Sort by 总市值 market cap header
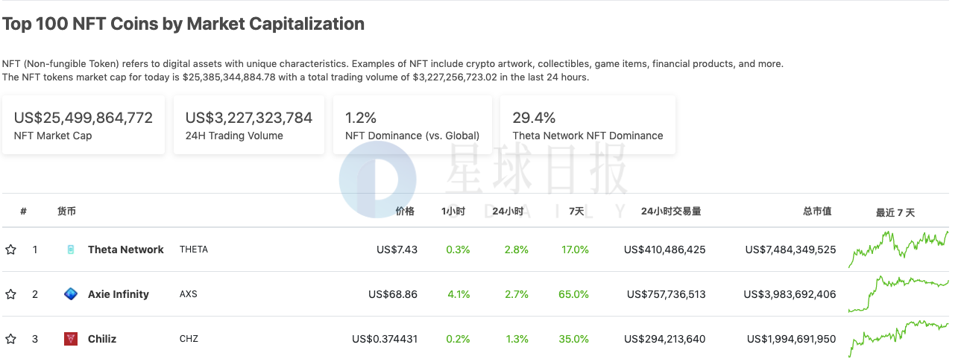The width and height of the screenshot is (967, 359). [817, 212]
